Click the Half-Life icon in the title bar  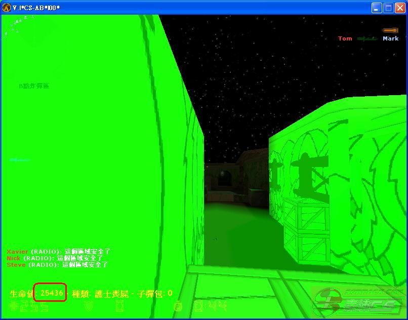(x=7, y=8)
